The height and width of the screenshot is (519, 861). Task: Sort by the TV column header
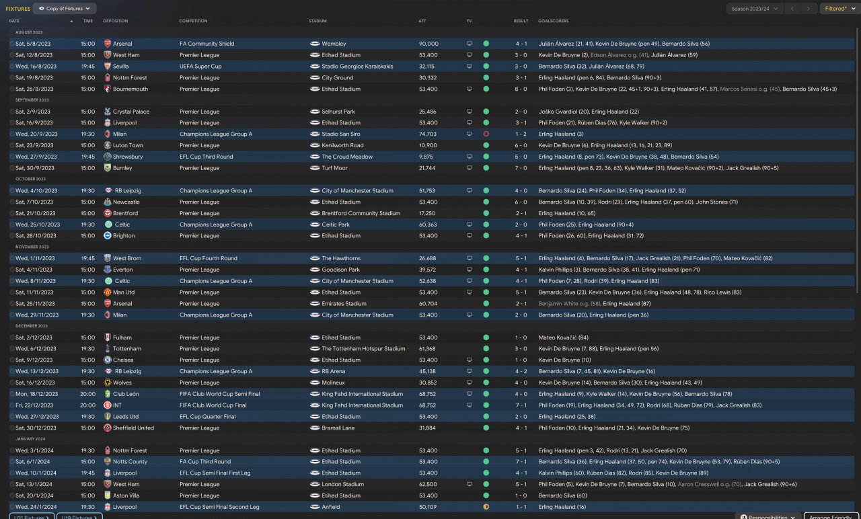tap(469, 22)
